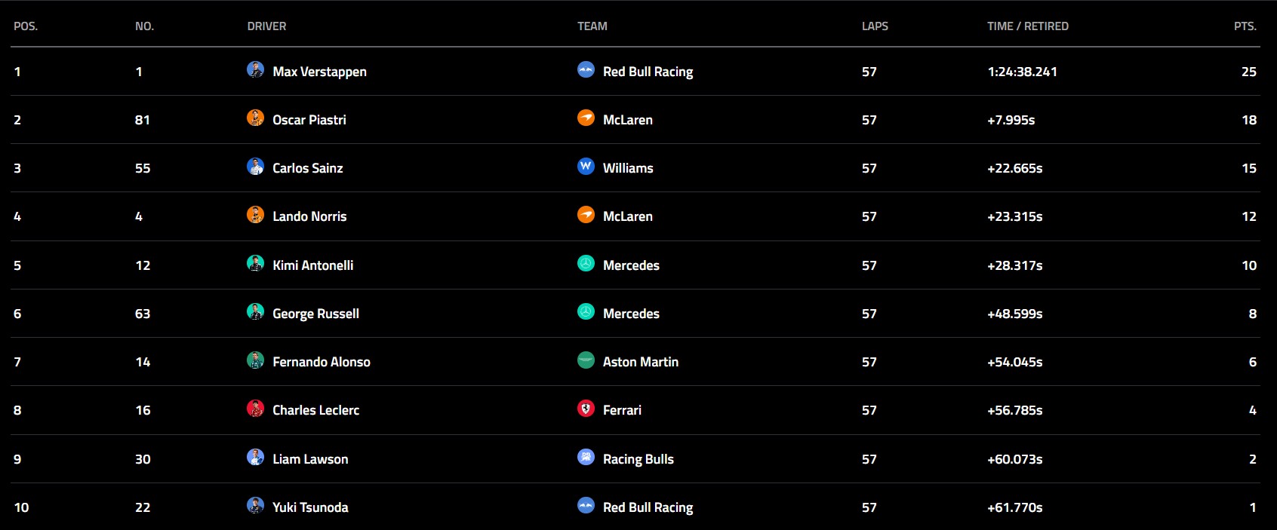This screenshot has width=1277, height=530.
Task: Click the Racing Bulls team logo icon
Action: (x=586, y=457)
